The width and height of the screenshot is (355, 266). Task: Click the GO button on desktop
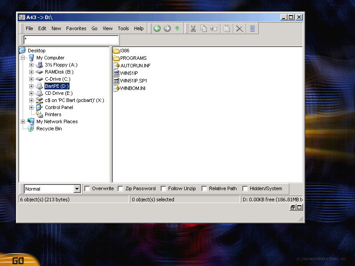(18, 260)
